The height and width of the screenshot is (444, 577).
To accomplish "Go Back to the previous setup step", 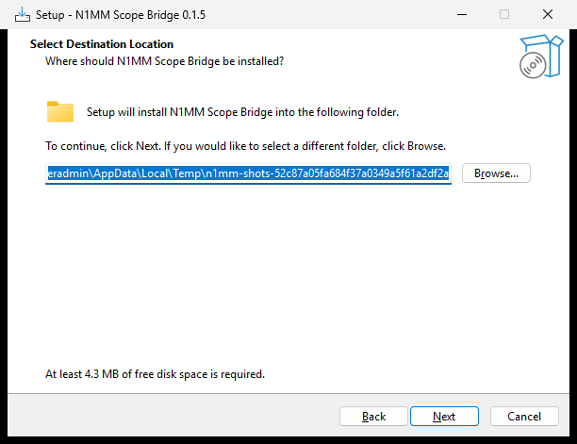I will 373,416.
